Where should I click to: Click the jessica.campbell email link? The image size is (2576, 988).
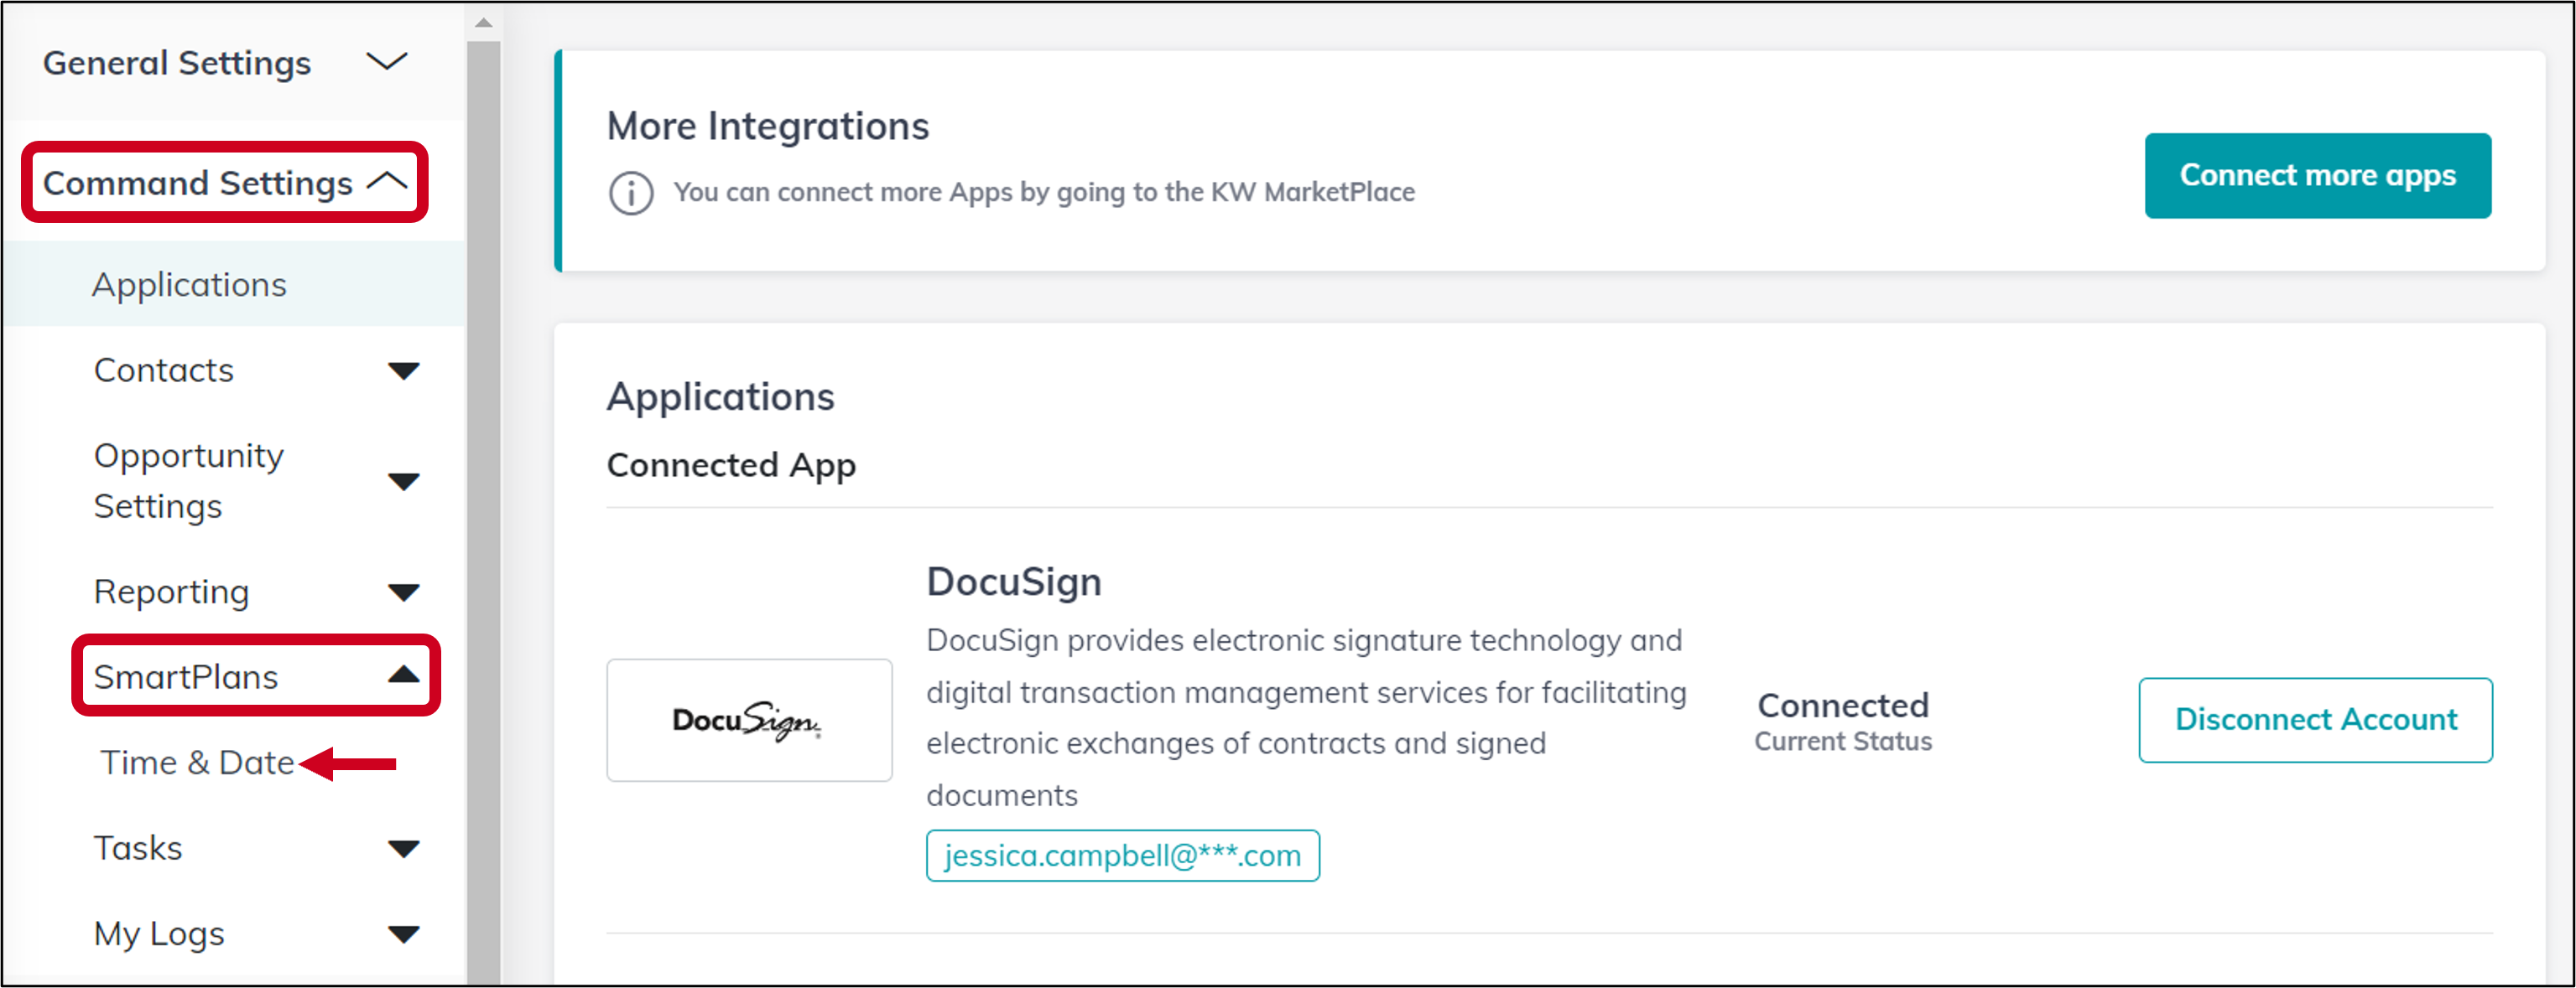1122,856
